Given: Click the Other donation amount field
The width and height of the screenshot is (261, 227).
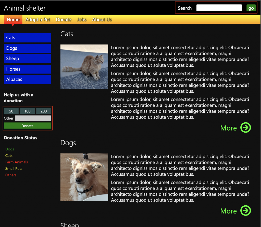Looking at the screenshot, I should tap(33, 118).
